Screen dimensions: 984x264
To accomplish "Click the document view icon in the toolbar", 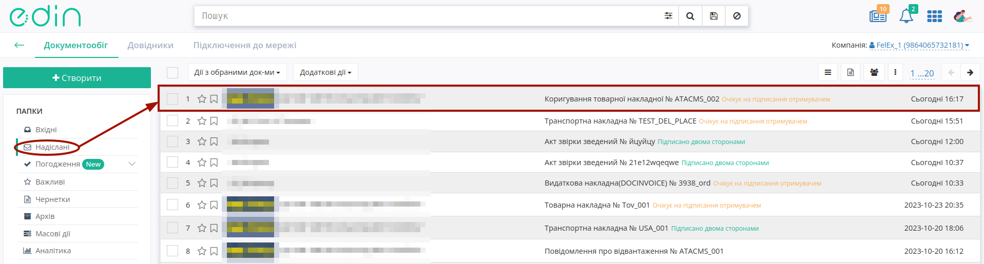I will point(851,72).
